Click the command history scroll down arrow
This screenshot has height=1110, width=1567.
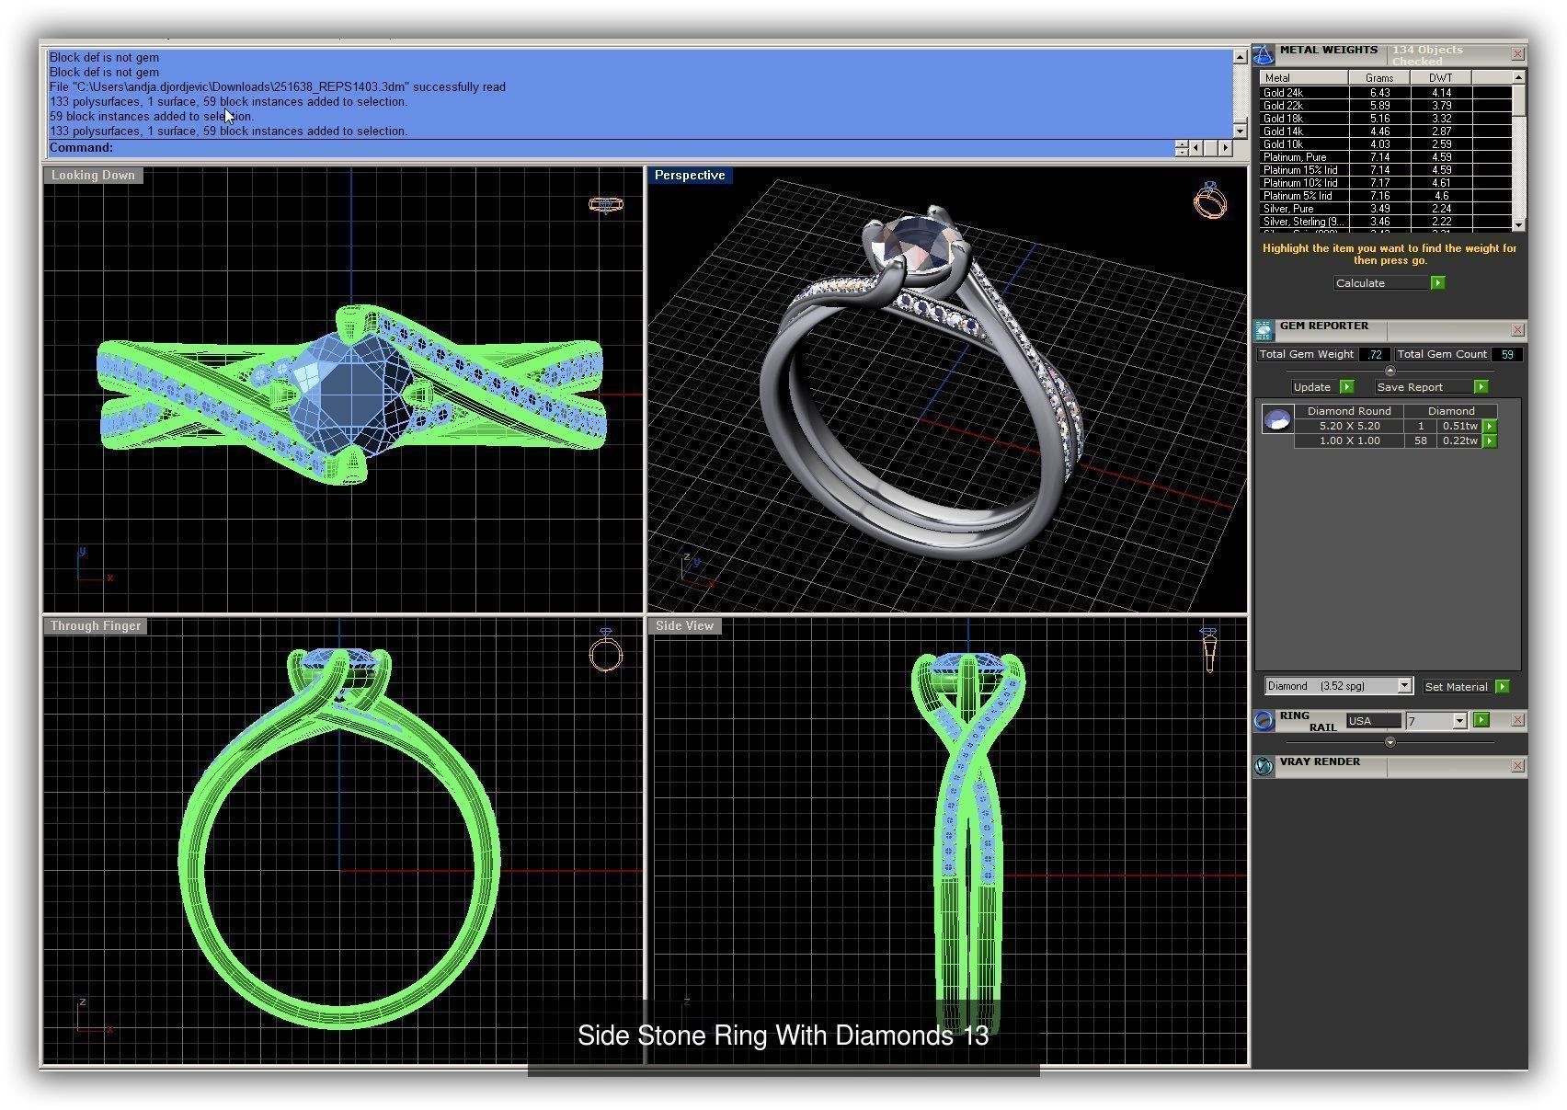click(1240, 132)
